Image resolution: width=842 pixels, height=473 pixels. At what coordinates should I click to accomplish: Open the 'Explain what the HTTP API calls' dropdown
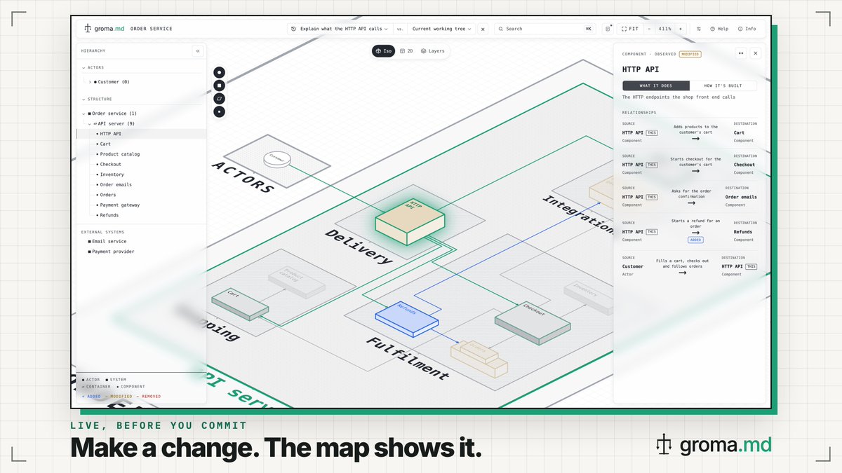[x=340, y=29]
